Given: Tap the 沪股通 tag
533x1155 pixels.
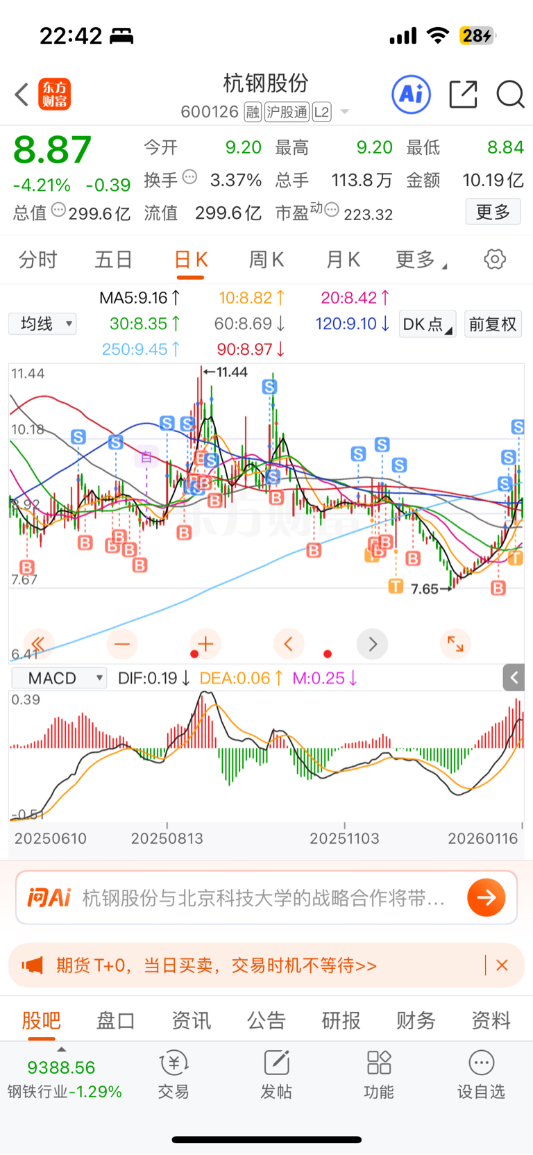Looking at the screenshot, I should 287,112.
